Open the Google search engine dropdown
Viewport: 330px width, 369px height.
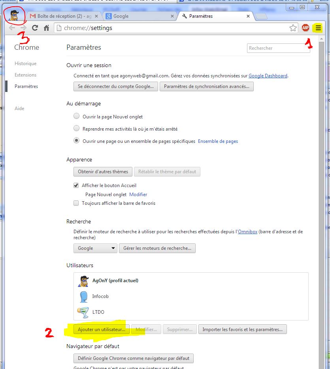[95, 248]
